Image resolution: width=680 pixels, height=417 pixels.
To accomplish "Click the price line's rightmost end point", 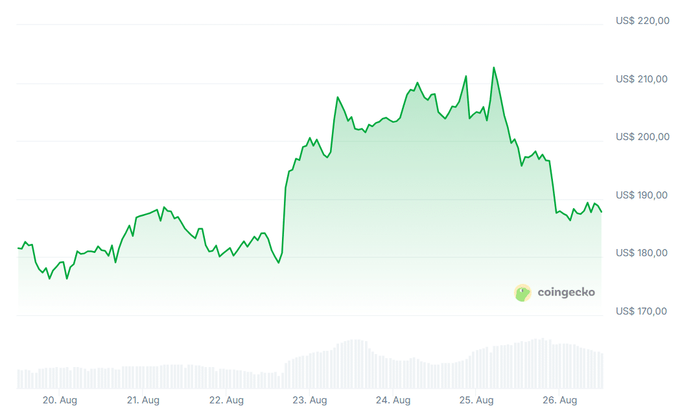I will coord(602,212).
